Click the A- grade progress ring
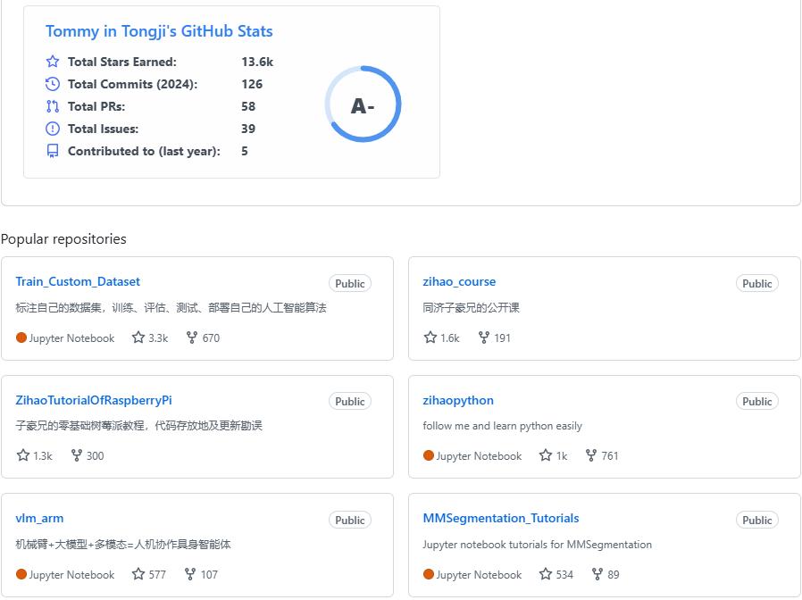The image size is (802, 600). (363, 104)
